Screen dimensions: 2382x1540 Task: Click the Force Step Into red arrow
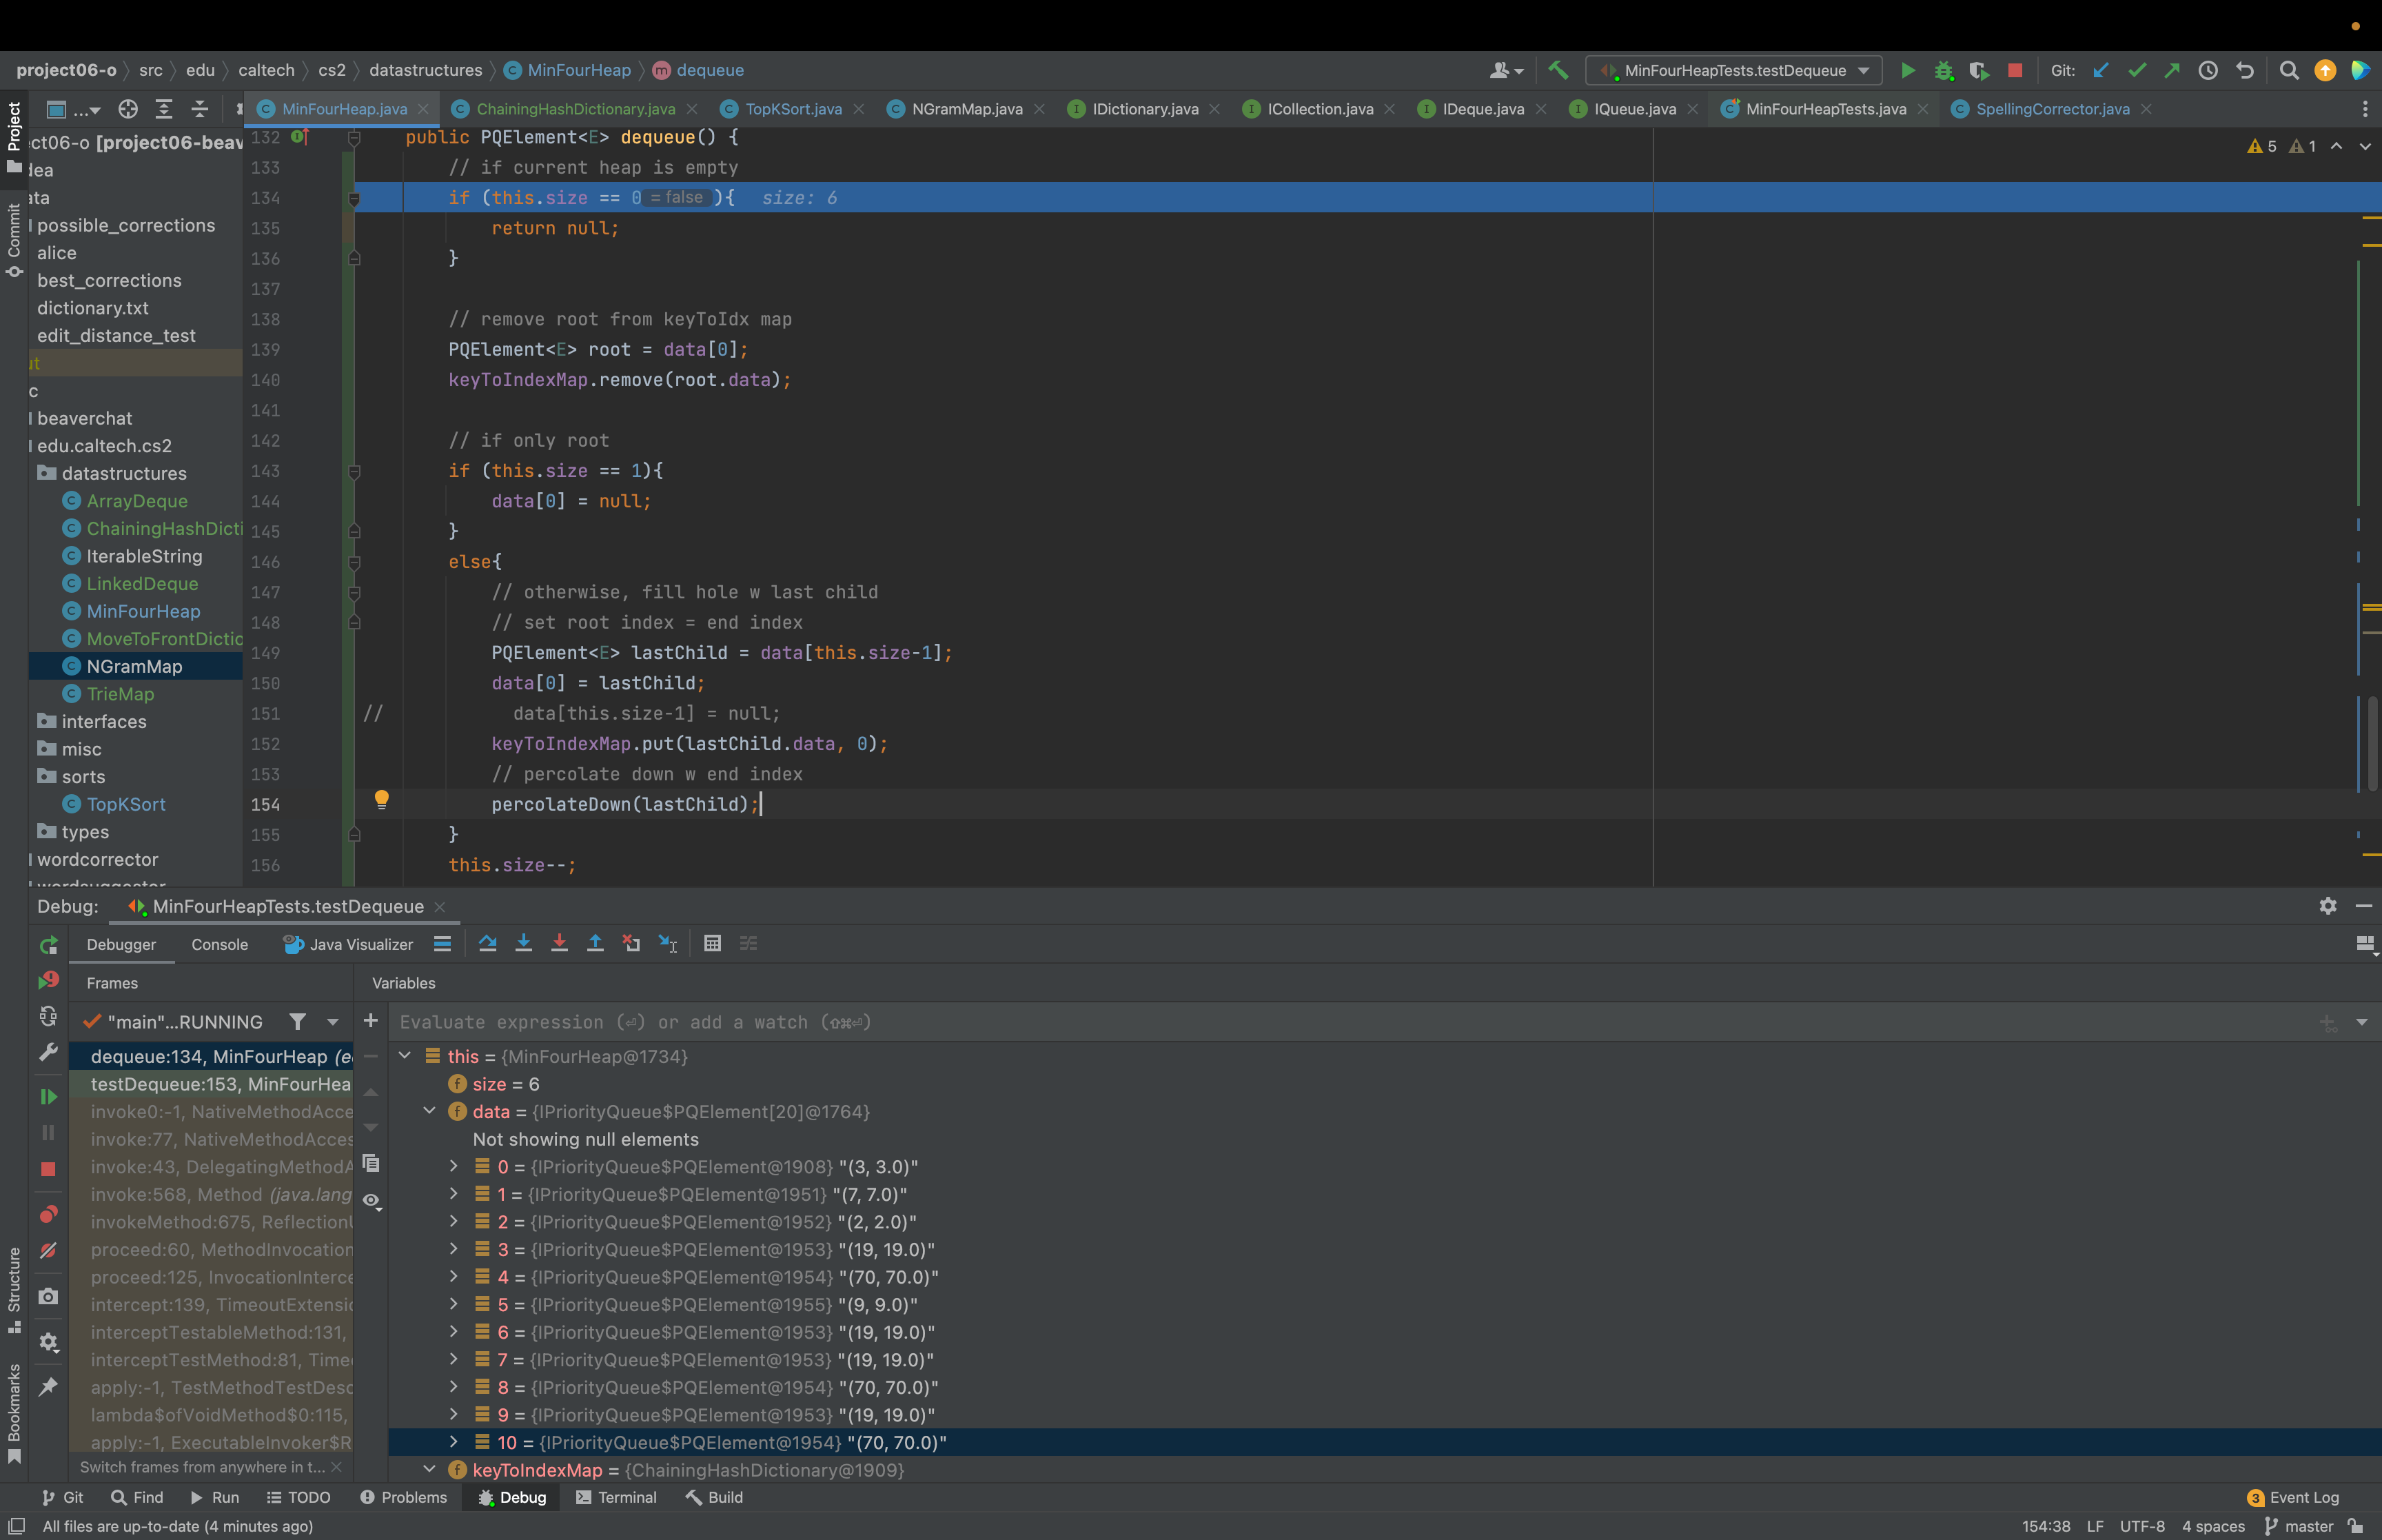560,943
